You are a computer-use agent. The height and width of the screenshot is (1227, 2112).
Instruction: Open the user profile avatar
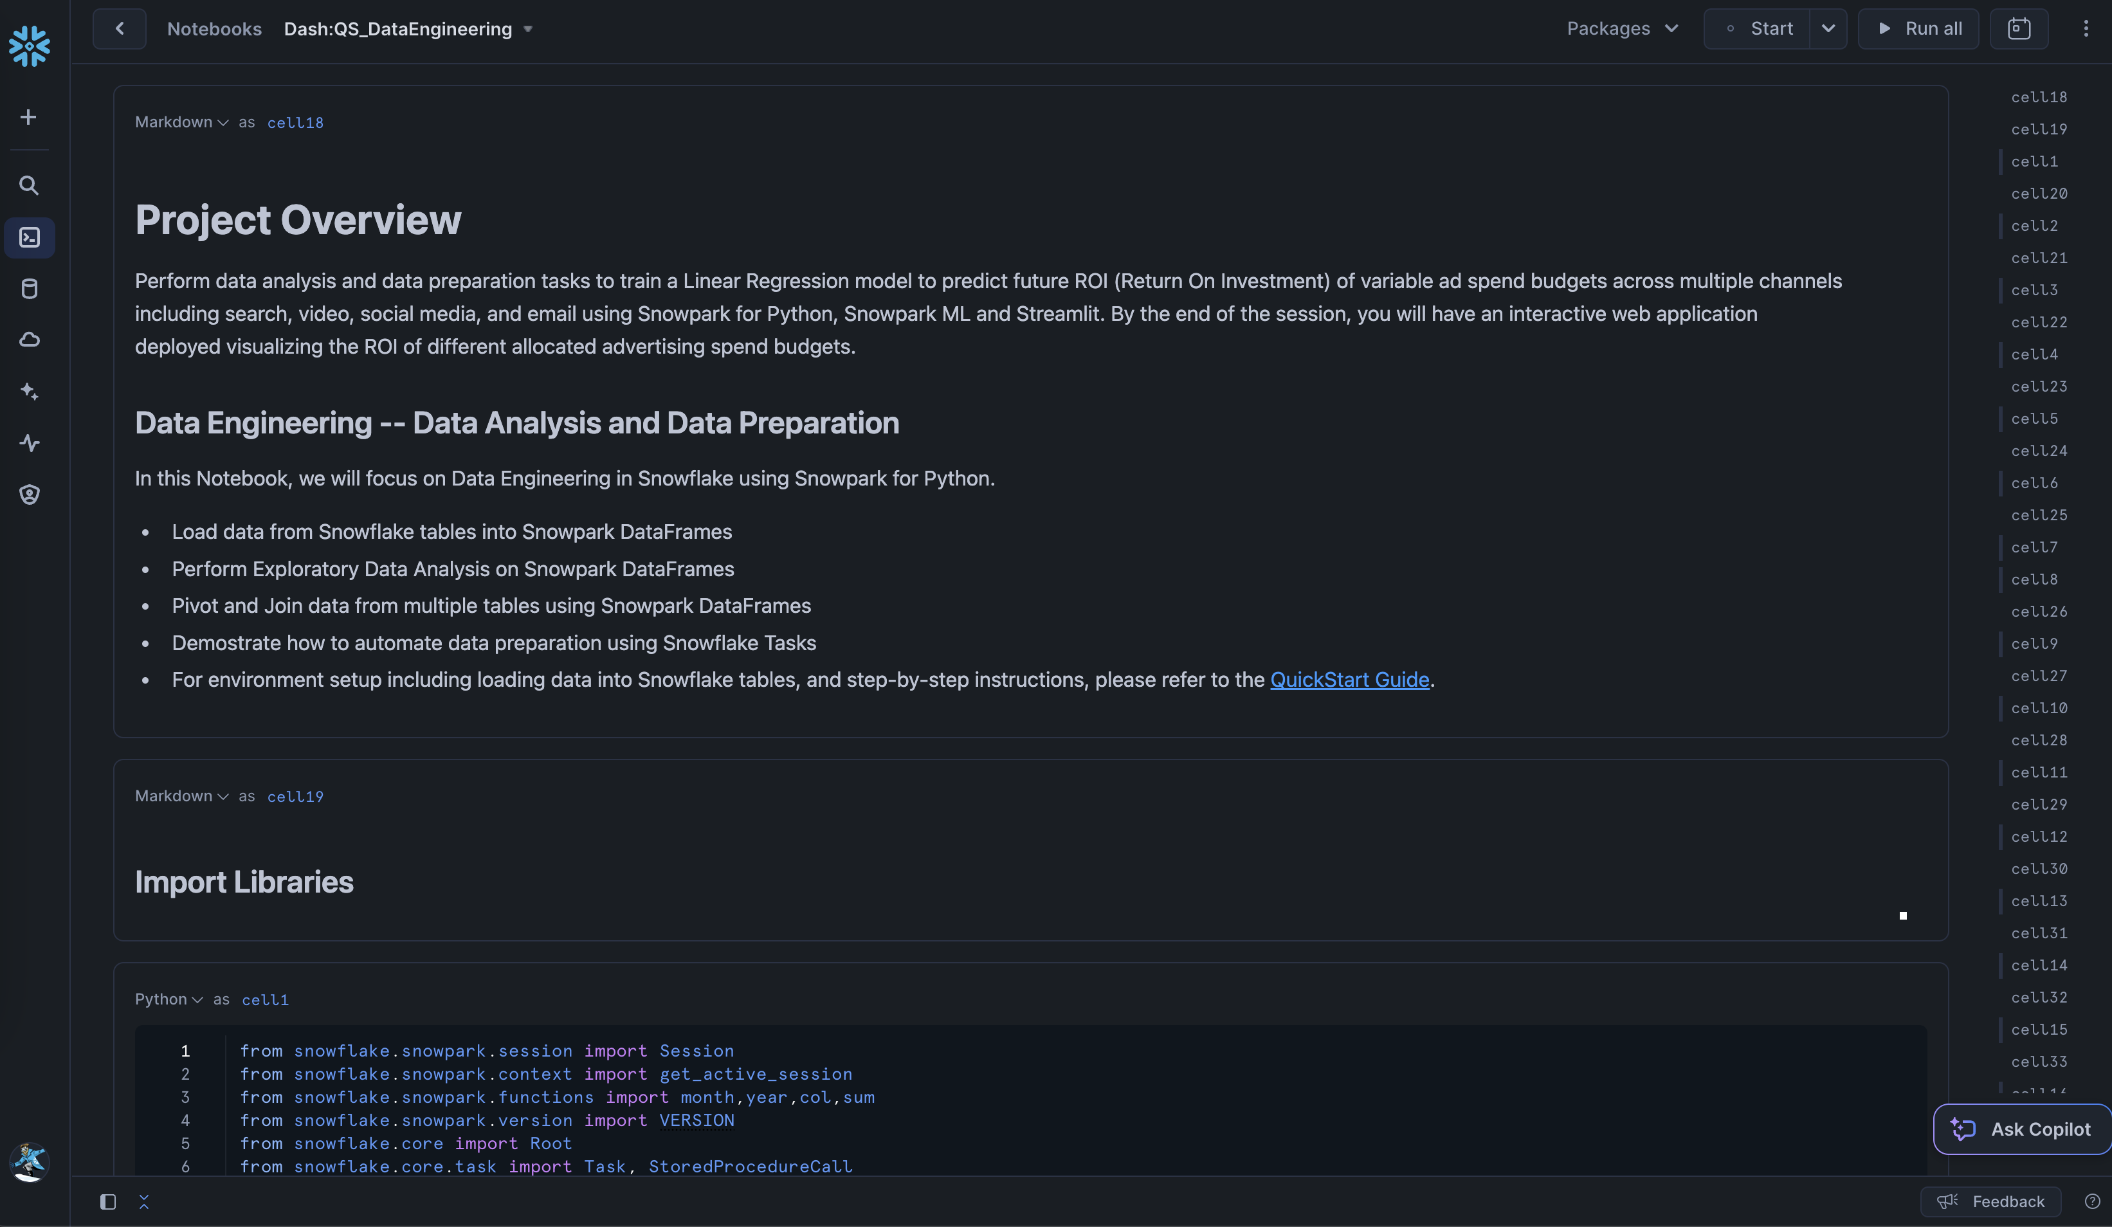click(30, 1161)
